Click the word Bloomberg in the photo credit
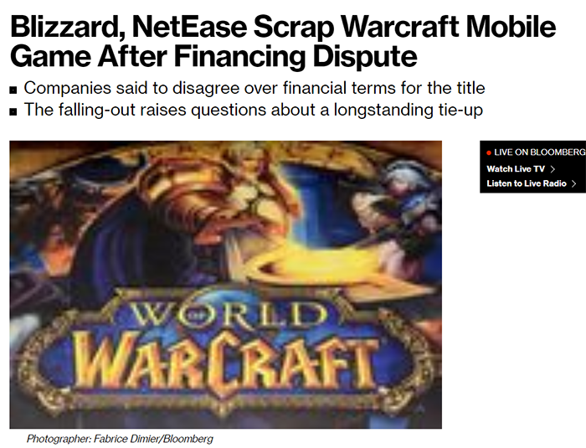Screen dimensions: 586x448 point(188,439)
